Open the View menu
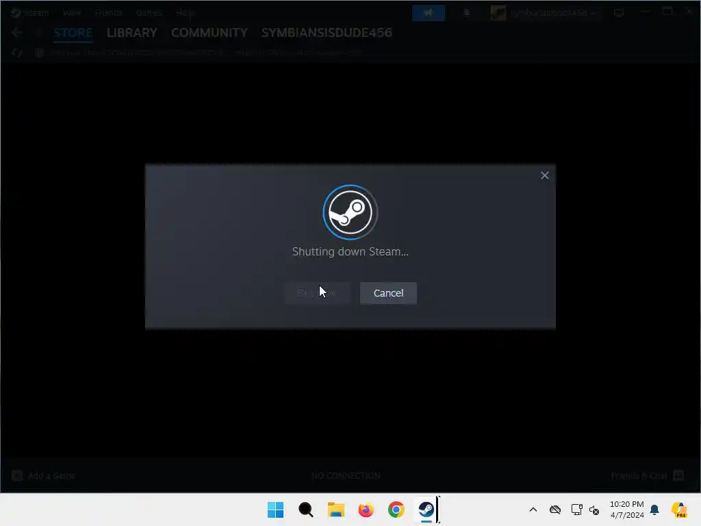 71,12
